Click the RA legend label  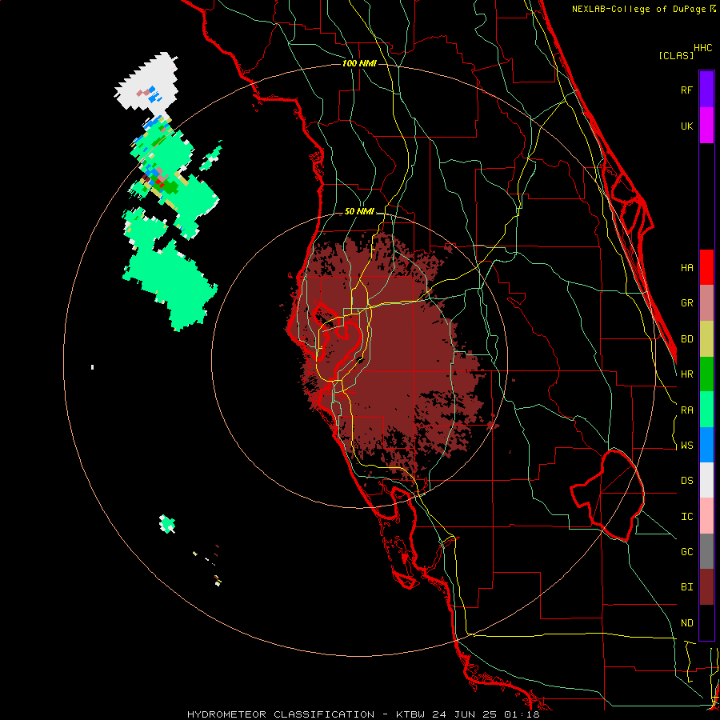(x=686, y=410)
